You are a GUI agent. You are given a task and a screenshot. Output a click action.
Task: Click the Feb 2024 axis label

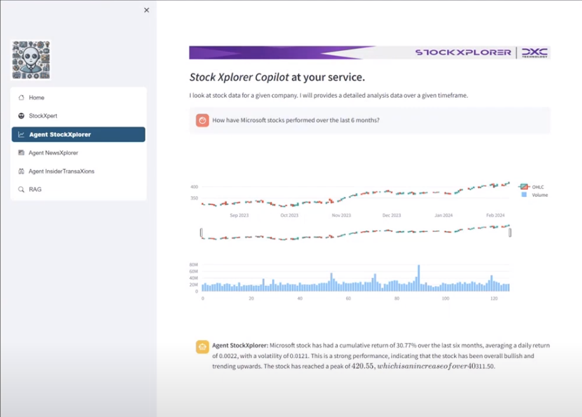495,215
